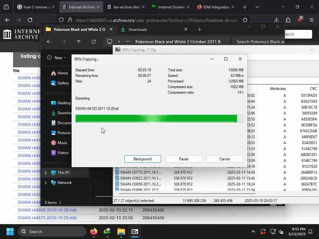Refresh the File Explorer view
The width and height of the screenshot is (319, 239).
[x=93, y=42]
